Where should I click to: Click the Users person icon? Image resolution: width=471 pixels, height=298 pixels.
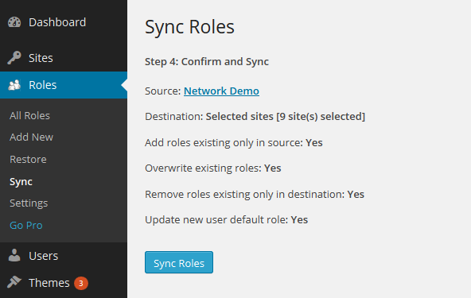click(x=14, y=255)
